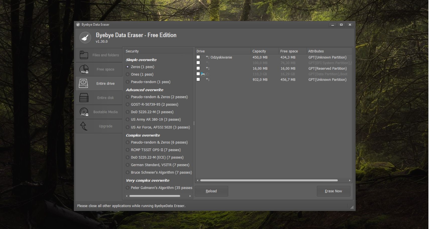Click the Security panel scroll left arrow
The image size is (432, 229).
click(127, 196)
